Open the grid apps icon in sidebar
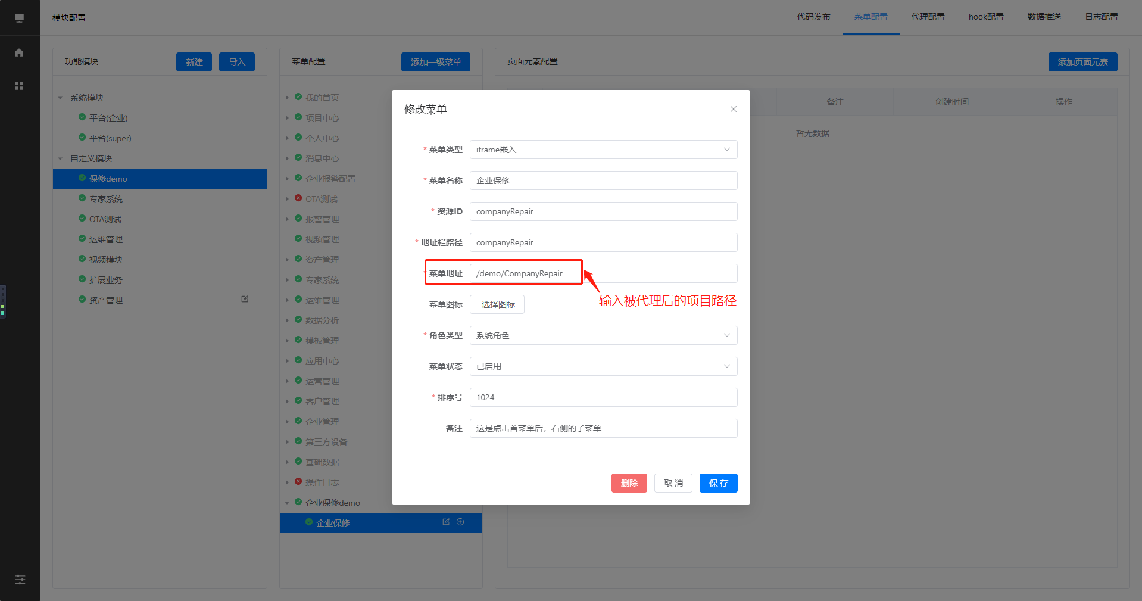The width and height of the screenshot is (1142, 601). 19,86
